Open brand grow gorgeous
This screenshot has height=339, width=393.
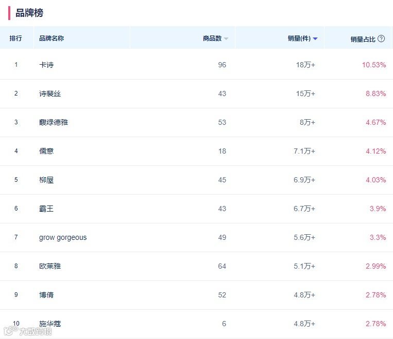point(63,237)
